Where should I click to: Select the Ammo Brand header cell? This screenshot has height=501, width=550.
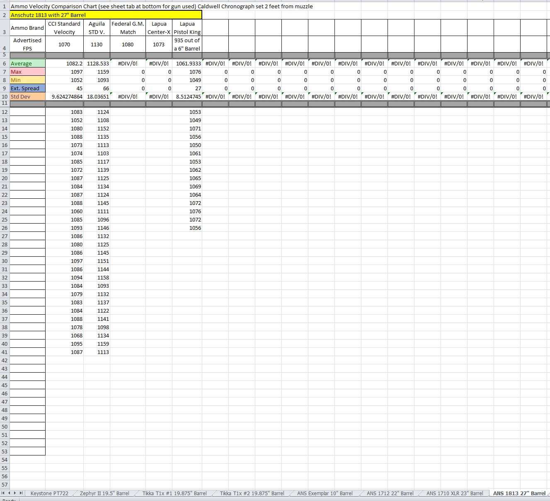[27, 28]
